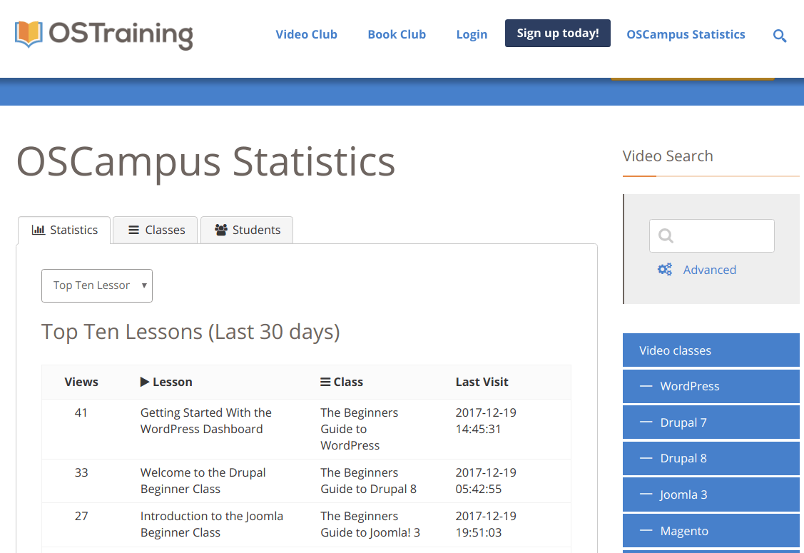Click the play icon in the Lesson column header
Screen dimensions: 804x553
click(145, 382)
